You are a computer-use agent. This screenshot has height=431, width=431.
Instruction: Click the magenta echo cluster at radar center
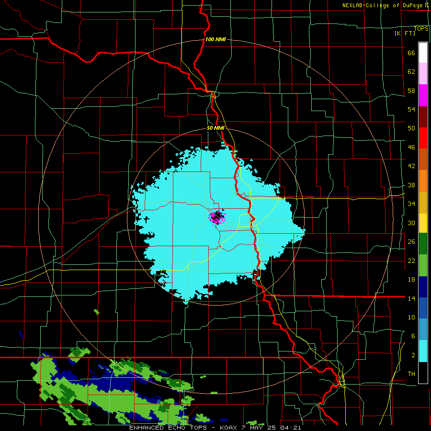[217, 216]
